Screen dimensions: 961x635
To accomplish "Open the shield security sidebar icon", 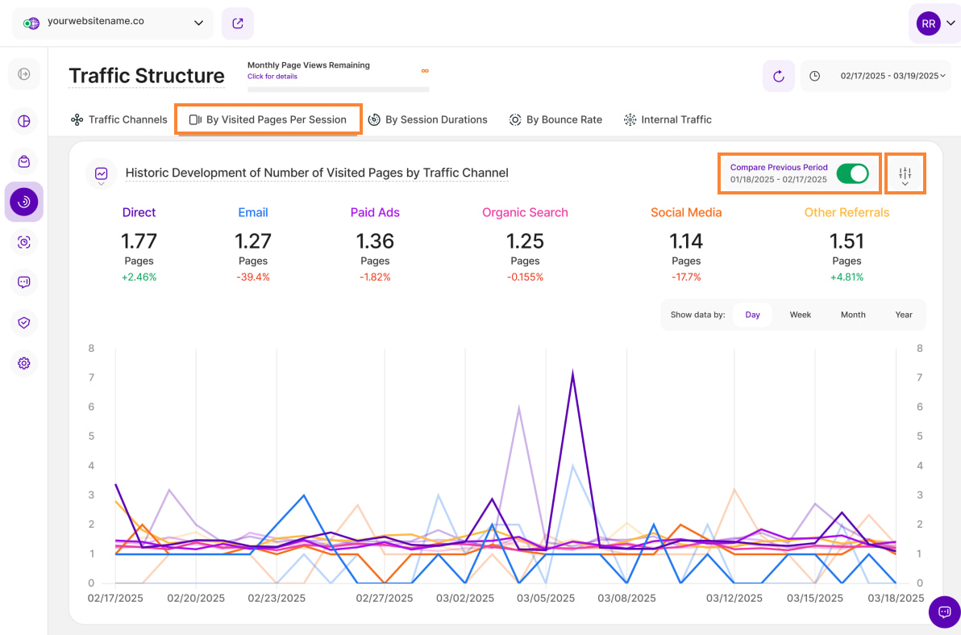I will coord(24,323).
